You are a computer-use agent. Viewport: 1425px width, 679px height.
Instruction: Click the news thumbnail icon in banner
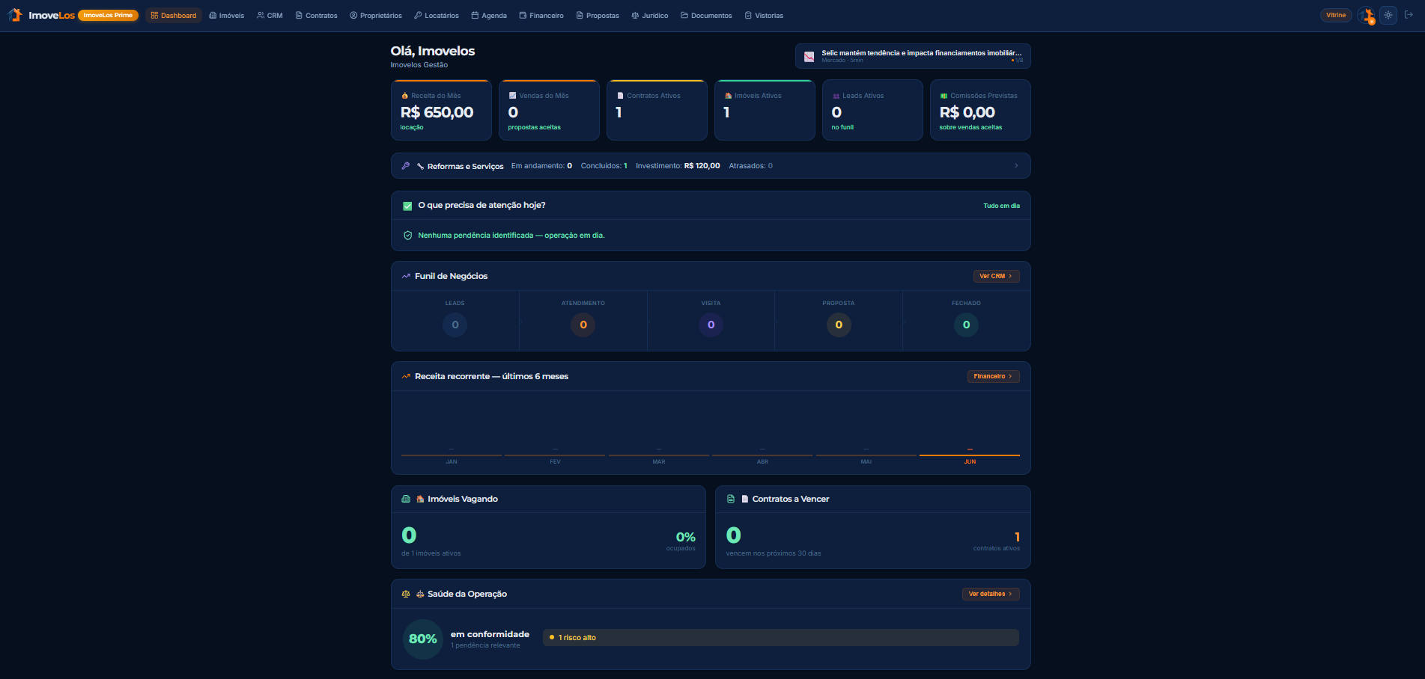pyautogui.click(x=809, y=56)
